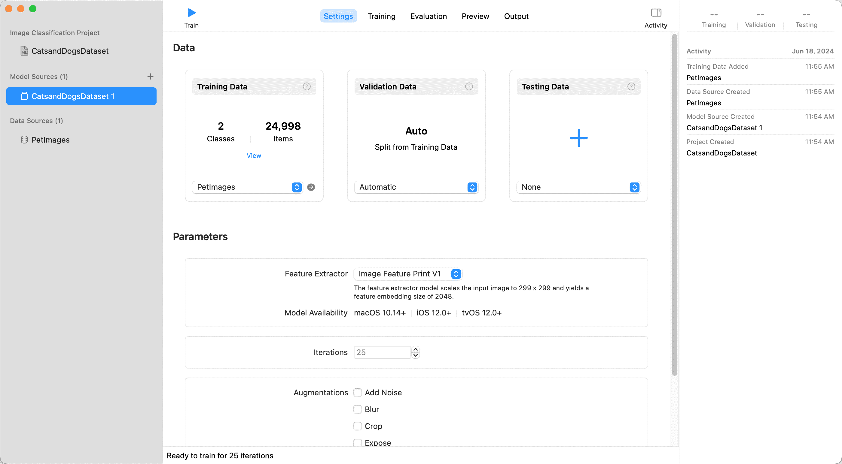The width and height of the screenshot is (842, 464).
Task: Click the large plus to add testing data
Action: pos(578,138)
